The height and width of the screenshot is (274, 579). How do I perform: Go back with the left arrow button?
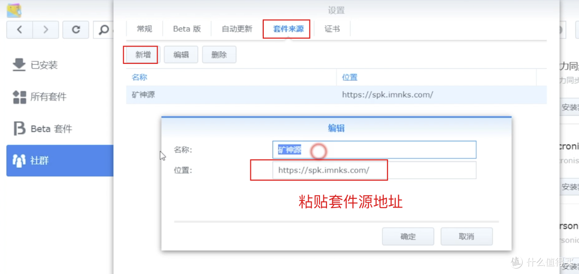(x=20, y=30)
